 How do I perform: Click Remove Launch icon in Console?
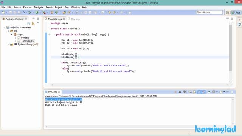[180, 92]
